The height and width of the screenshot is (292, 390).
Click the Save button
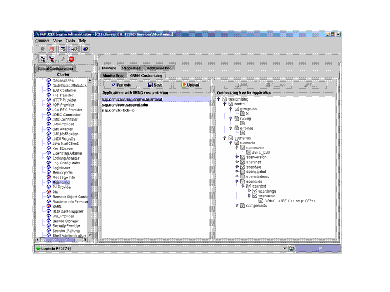[x=155, y=85]
